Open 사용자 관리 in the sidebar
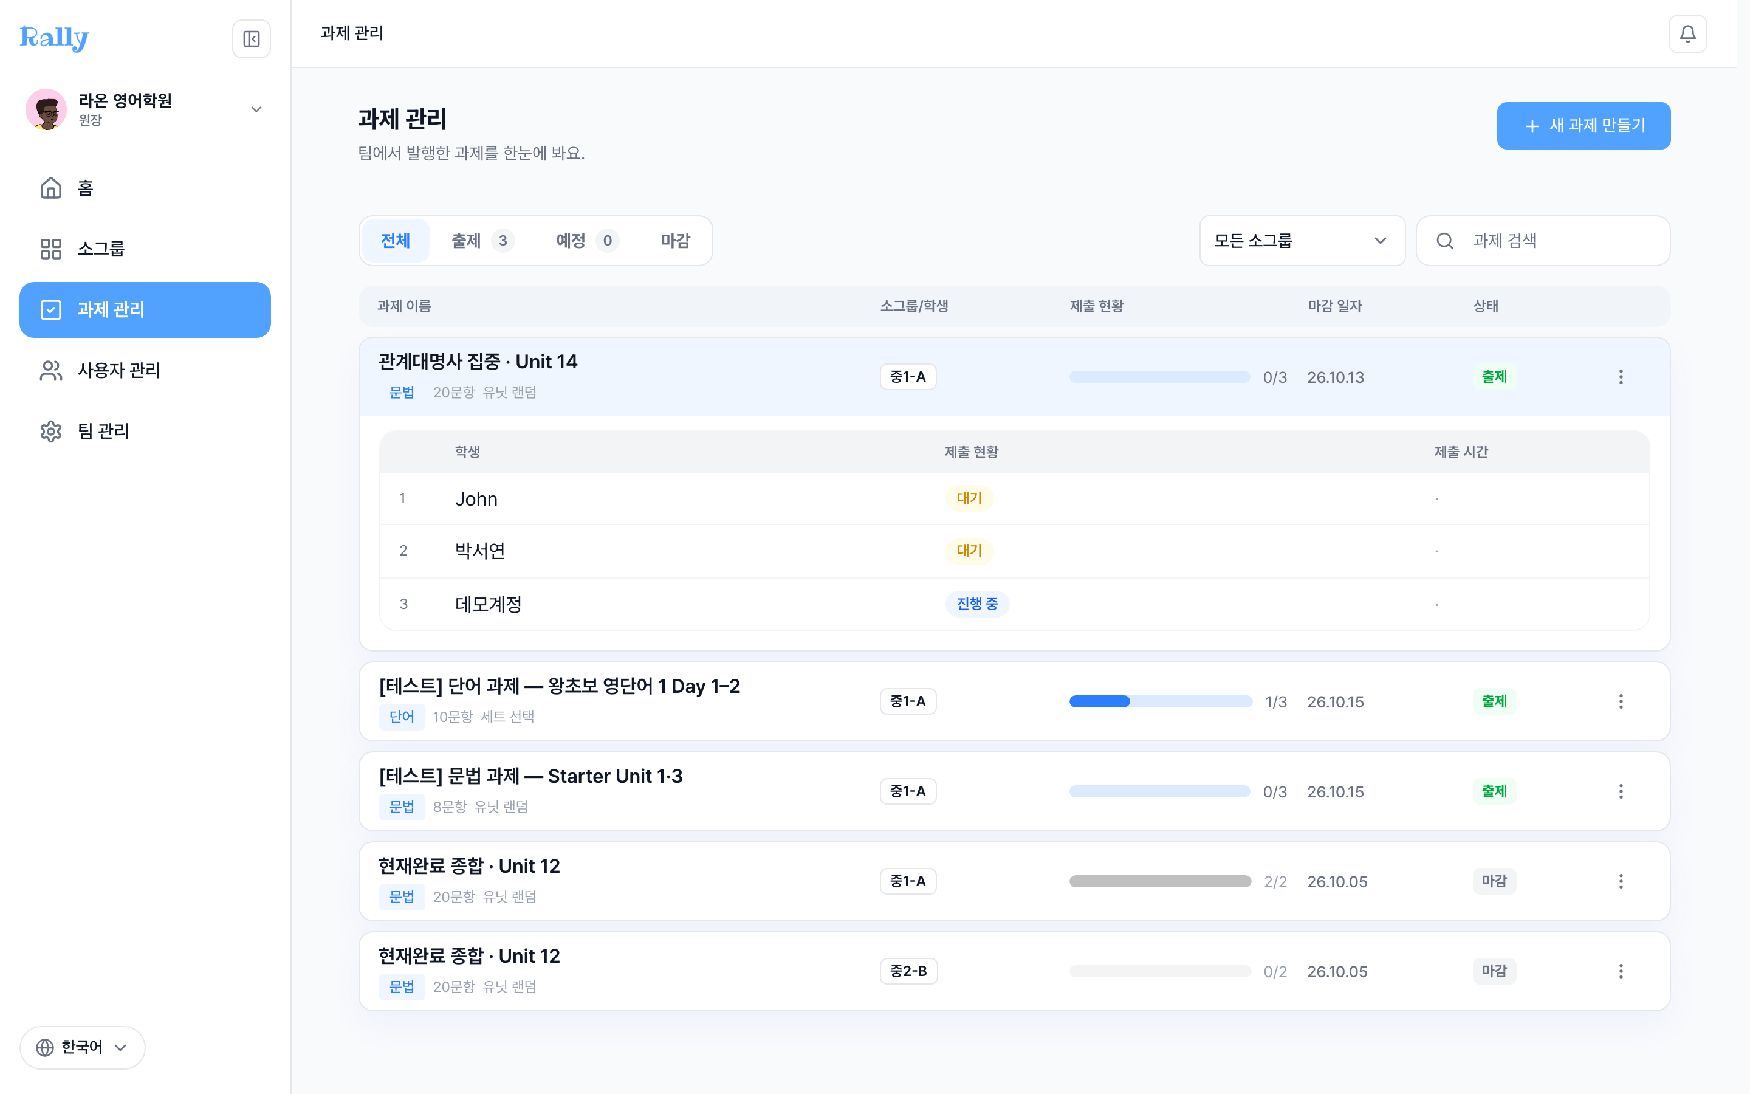Image resolution: width=1750 pixels, height=1094 pixels. pos(145,371)
